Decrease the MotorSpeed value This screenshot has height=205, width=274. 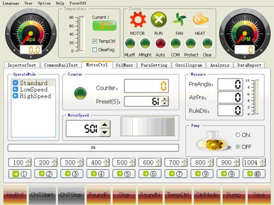point(105,132)
